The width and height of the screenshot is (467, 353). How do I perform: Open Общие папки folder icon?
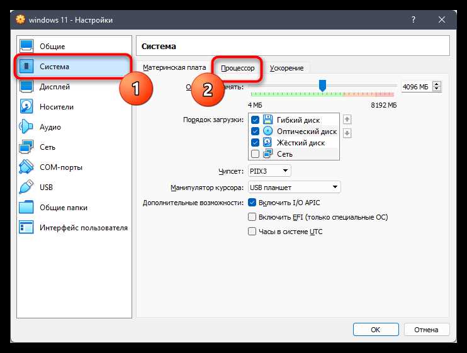click(x=26, y=207)
